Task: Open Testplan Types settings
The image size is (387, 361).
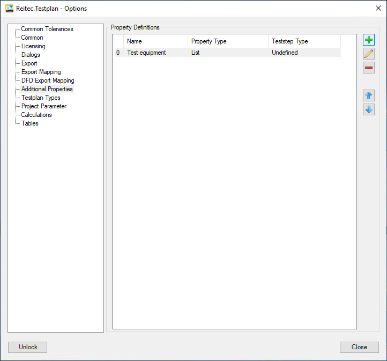Action: point(41,98)
